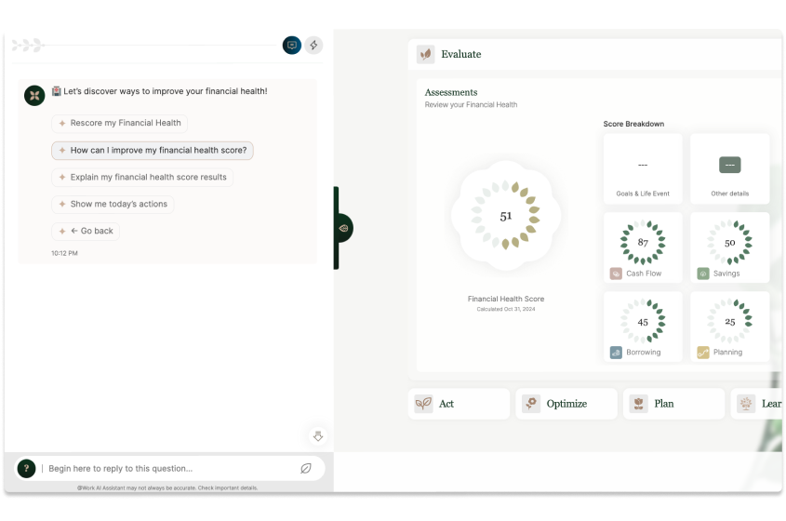This screenshot has width=786, height=521.
Task: Open the Borrowing score 45 ring
Action: point(643,321)
